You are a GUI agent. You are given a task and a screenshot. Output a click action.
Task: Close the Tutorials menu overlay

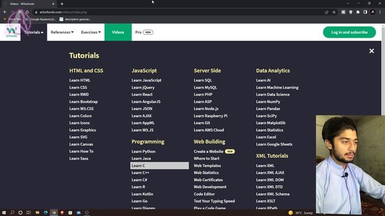coord(372,51)
